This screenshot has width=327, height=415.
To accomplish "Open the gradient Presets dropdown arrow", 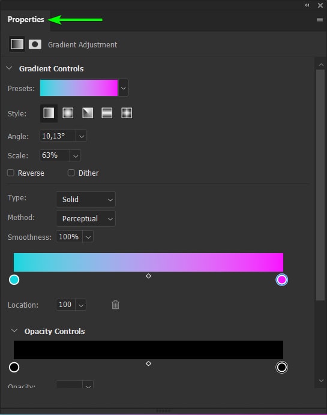I will coord(124,88).
